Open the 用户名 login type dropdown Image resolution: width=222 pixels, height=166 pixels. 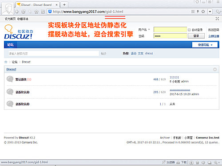[144, 30]
